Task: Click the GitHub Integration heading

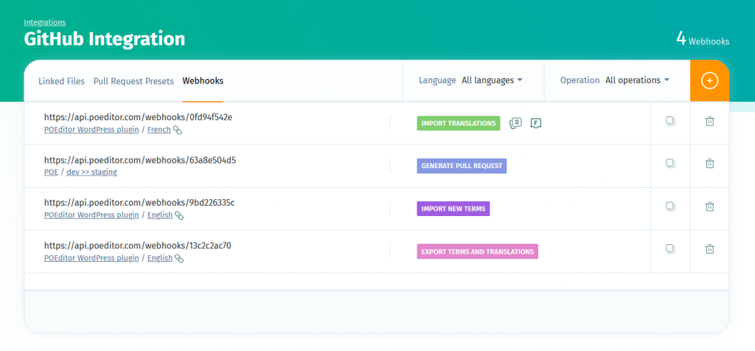Action: pos(105,39)
